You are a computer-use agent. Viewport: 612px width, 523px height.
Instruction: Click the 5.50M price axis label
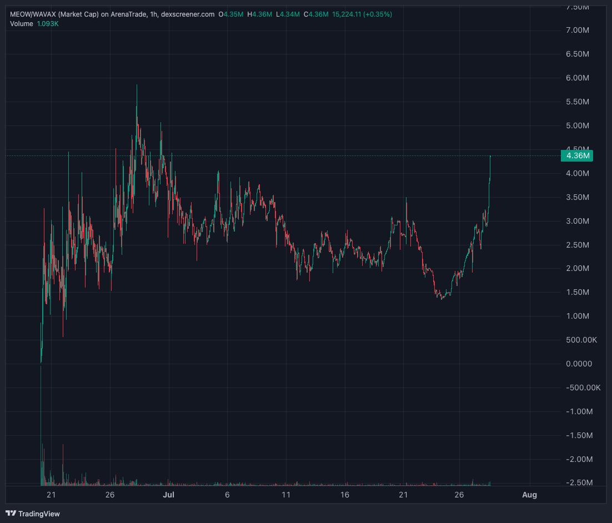[x=577, y=102]
